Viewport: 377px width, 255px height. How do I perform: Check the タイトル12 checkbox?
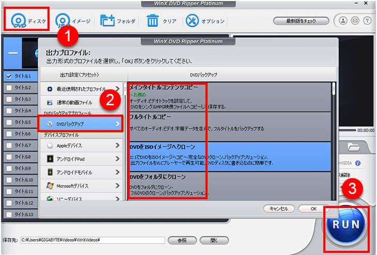(x=9, y=203)
